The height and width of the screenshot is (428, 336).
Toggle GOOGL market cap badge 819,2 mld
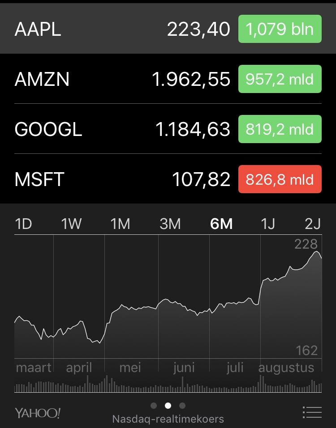[280, 129]
